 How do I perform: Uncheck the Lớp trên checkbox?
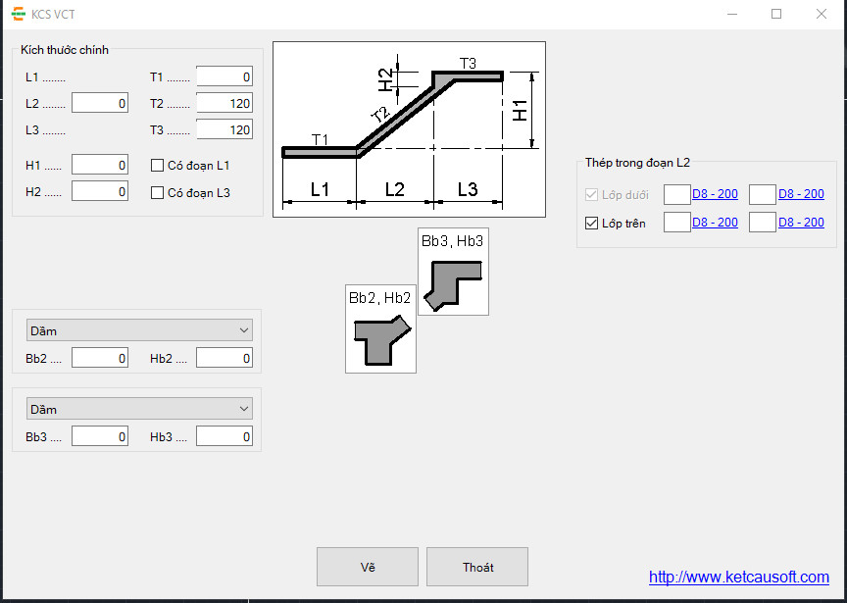[x=591, y=223]
